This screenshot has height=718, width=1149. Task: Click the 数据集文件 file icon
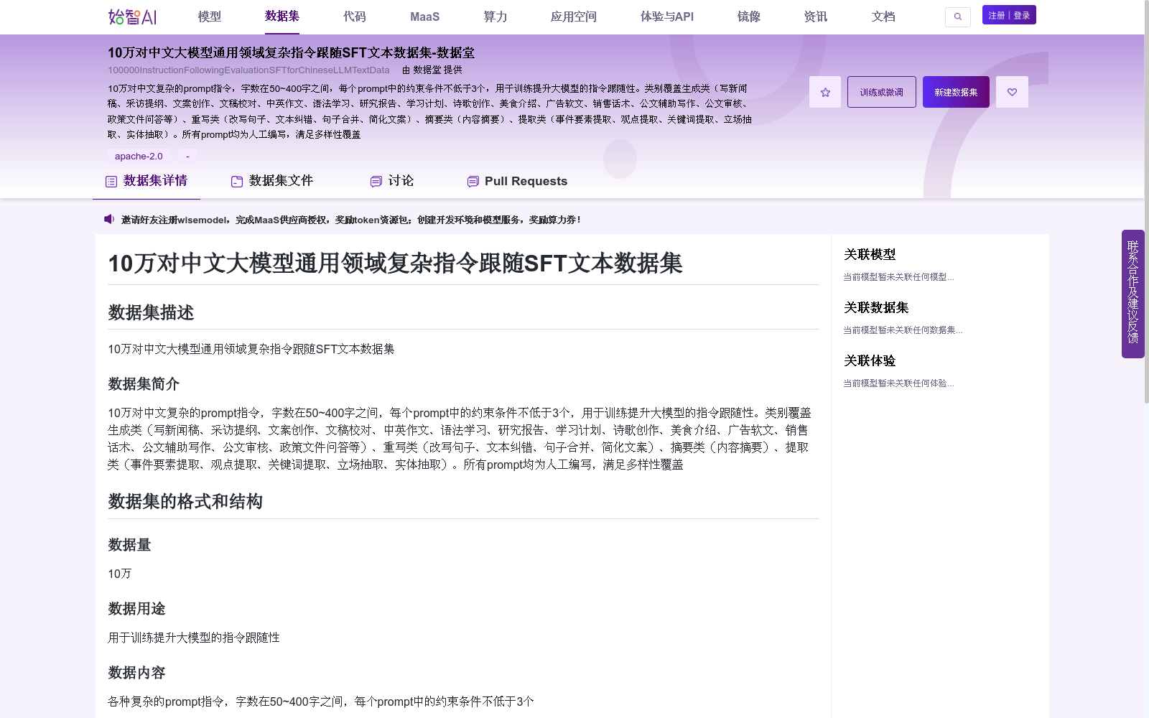coord(236,181)
